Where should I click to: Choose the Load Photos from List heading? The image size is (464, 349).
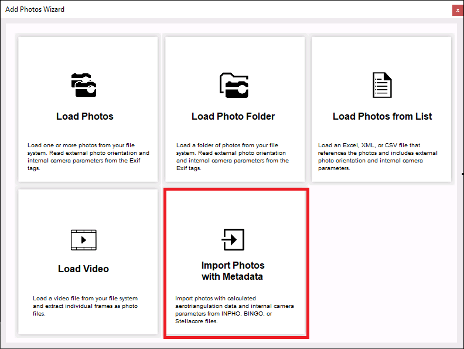coord(382,116)
